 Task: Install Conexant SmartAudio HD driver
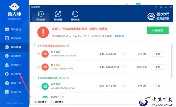pyautogui.click(x=158, y=54)
